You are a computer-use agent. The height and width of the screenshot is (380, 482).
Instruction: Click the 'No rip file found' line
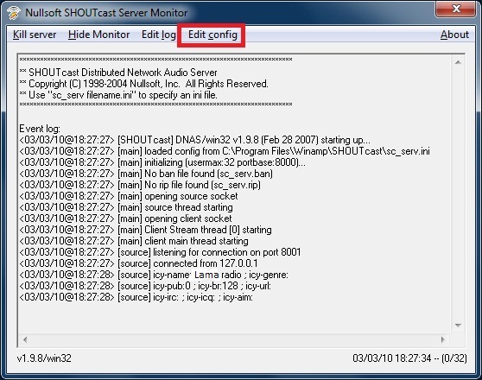(x=140, y=185)
